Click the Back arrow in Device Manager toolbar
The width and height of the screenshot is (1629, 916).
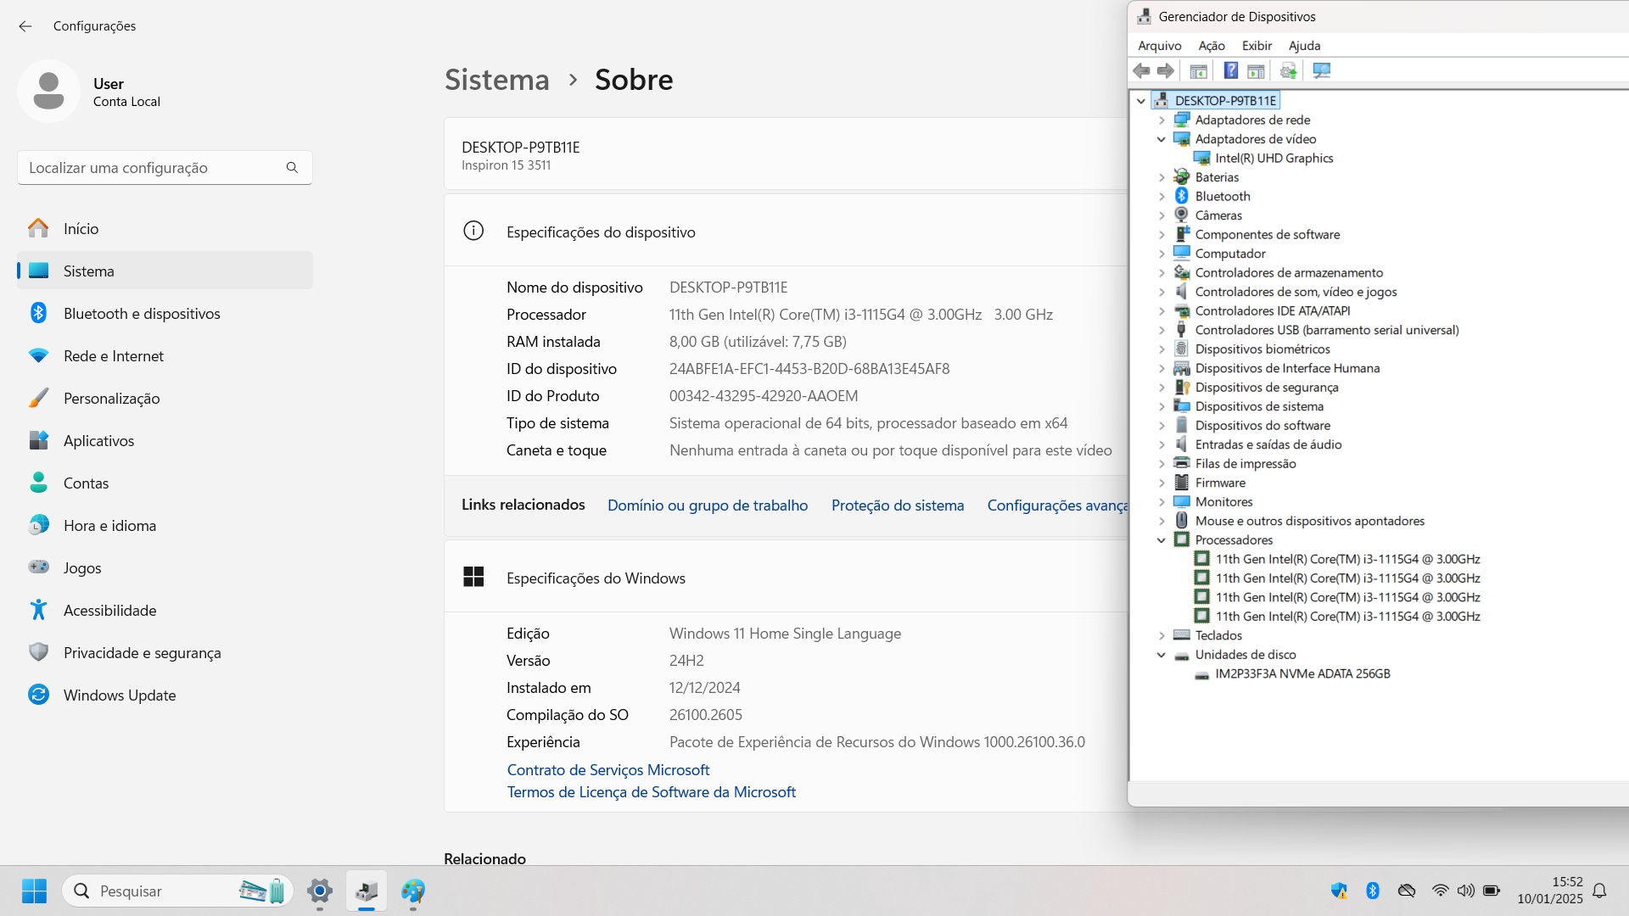(x=1142, y=71)
